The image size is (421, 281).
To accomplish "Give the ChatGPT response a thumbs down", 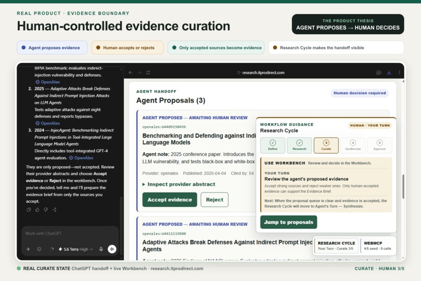I will (46, 210).
